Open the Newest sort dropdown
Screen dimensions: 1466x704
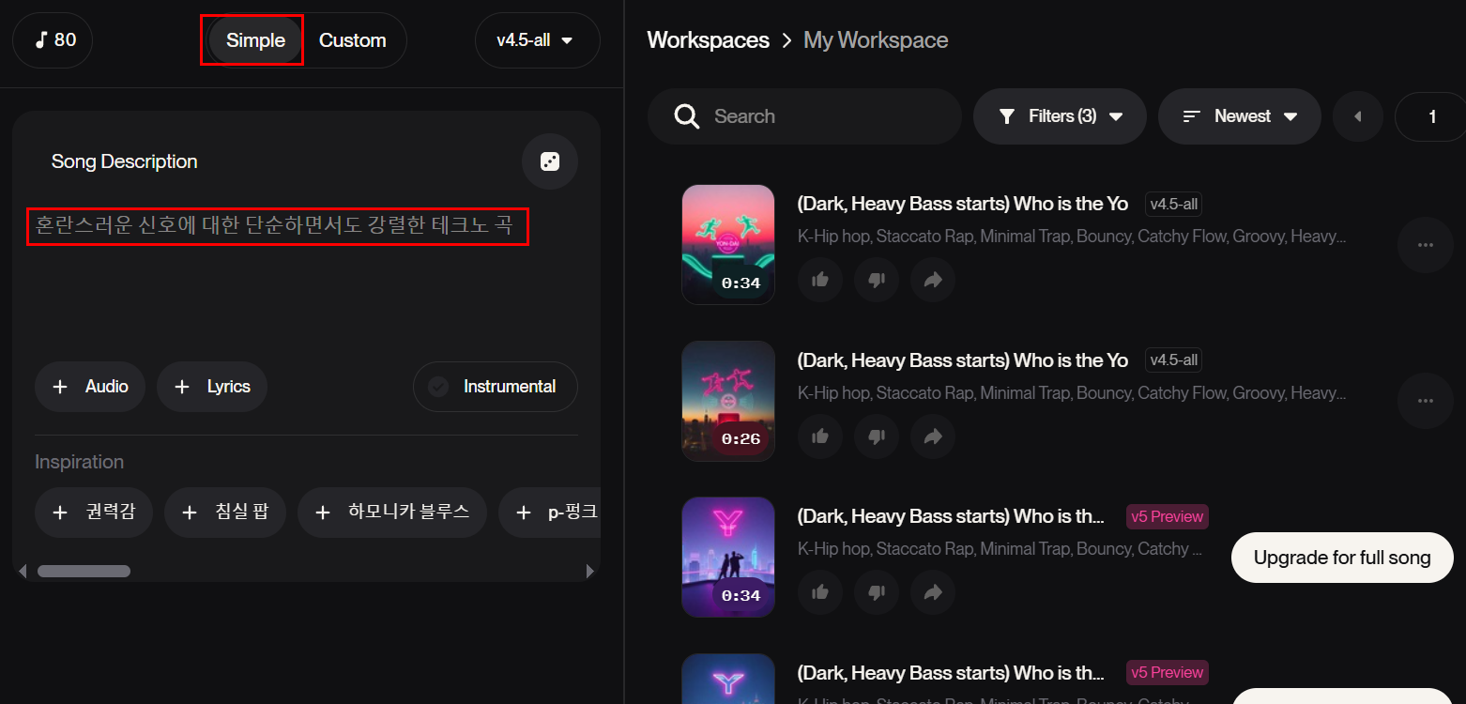click(x=1240, y=116)
